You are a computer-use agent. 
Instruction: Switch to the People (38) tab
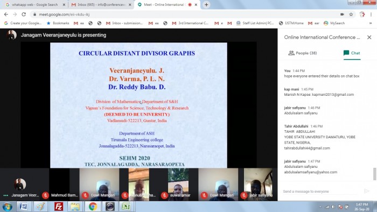[x=303, y=53]
